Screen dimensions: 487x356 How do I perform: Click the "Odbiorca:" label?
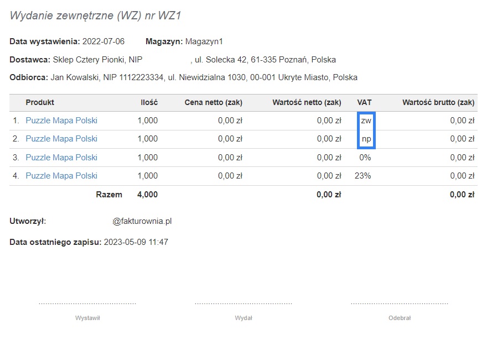click(29, 77)
